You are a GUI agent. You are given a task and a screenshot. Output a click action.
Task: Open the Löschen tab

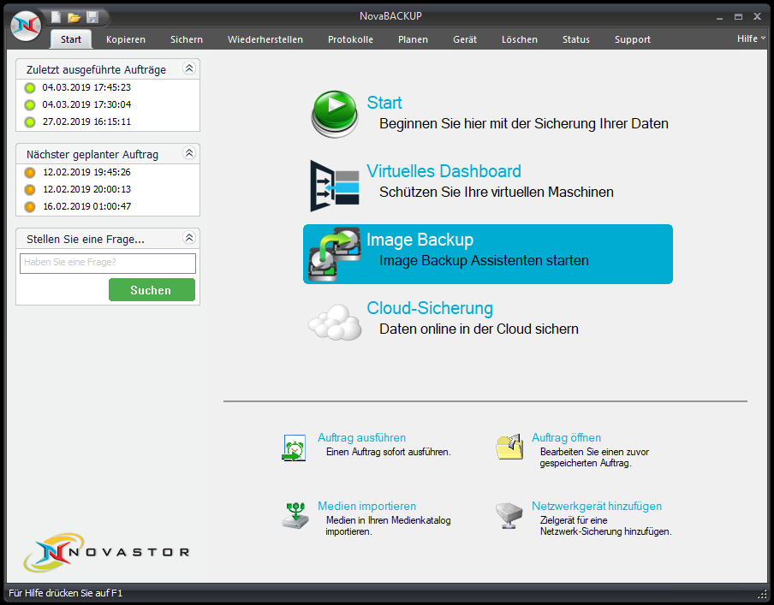coord(520,39)
